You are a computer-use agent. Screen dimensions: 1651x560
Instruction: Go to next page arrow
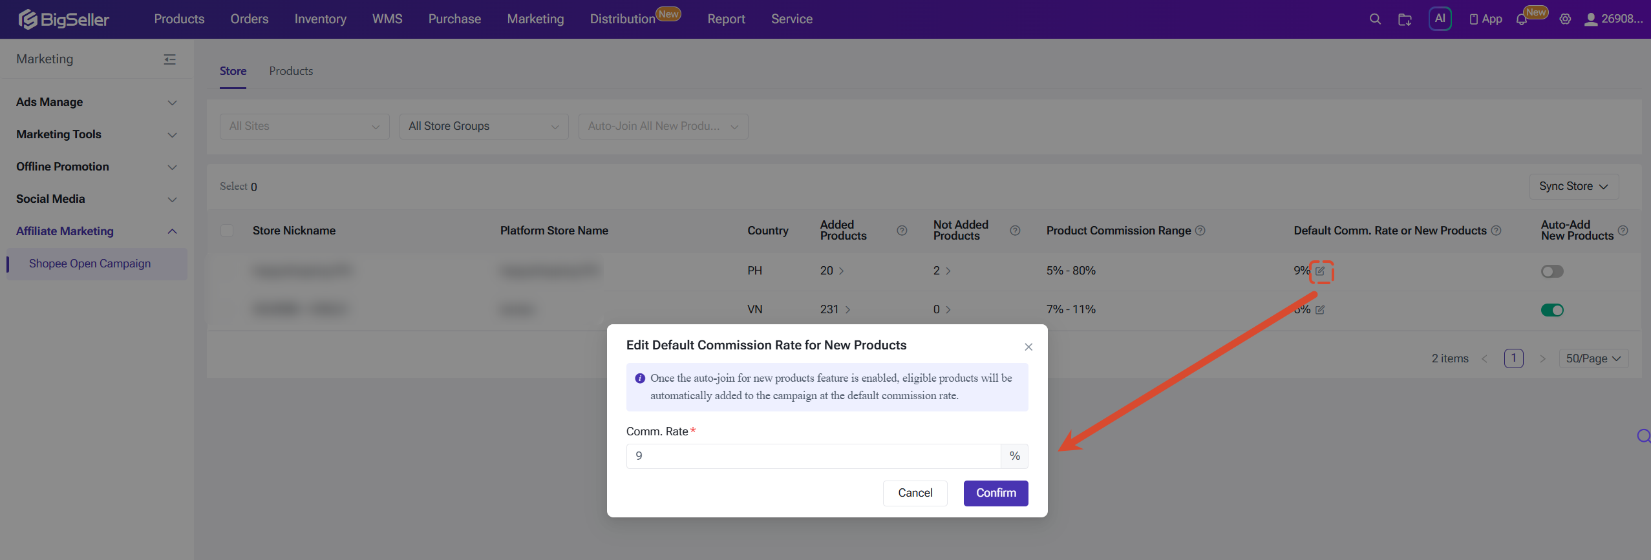pyautogui.click(x=1542, y=358)
